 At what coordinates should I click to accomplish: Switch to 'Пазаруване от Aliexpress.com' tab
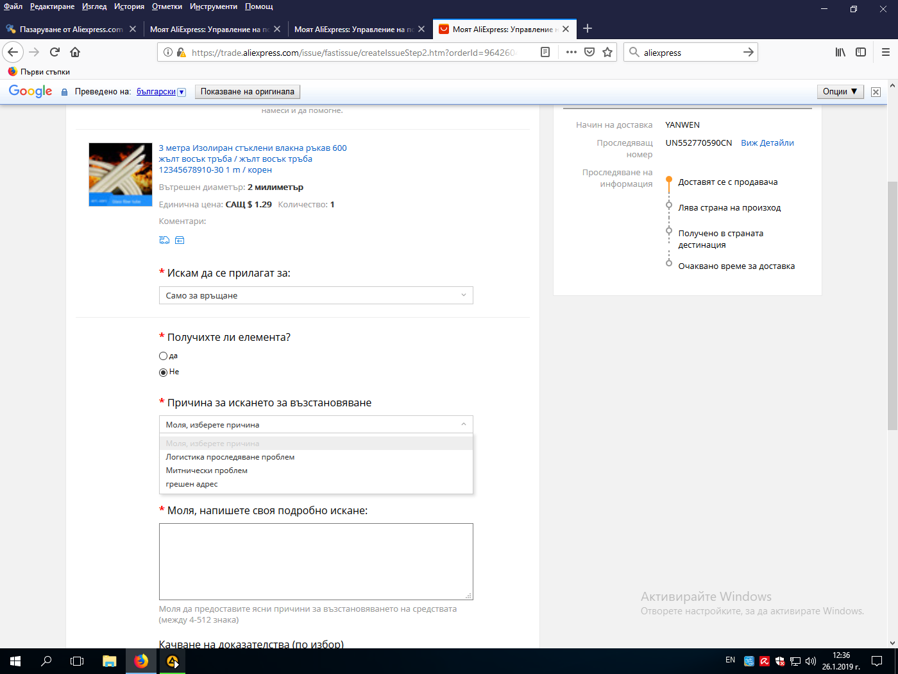click(x=71, y=30)
